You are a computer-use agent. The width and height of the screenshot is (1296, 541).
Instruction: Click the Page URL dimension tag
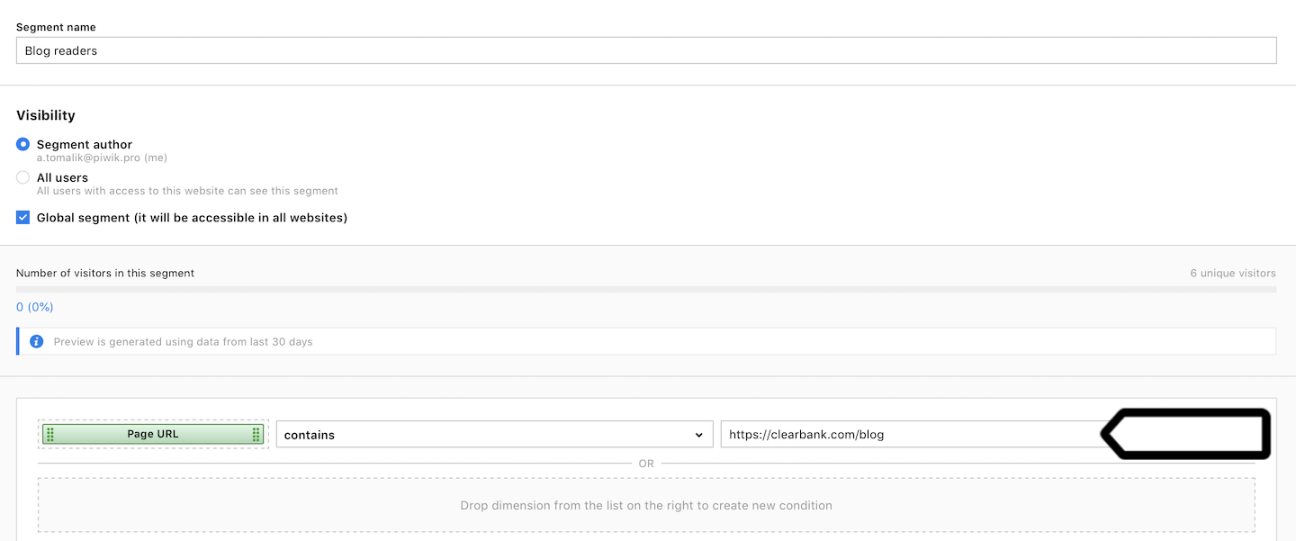coord(153,434)
